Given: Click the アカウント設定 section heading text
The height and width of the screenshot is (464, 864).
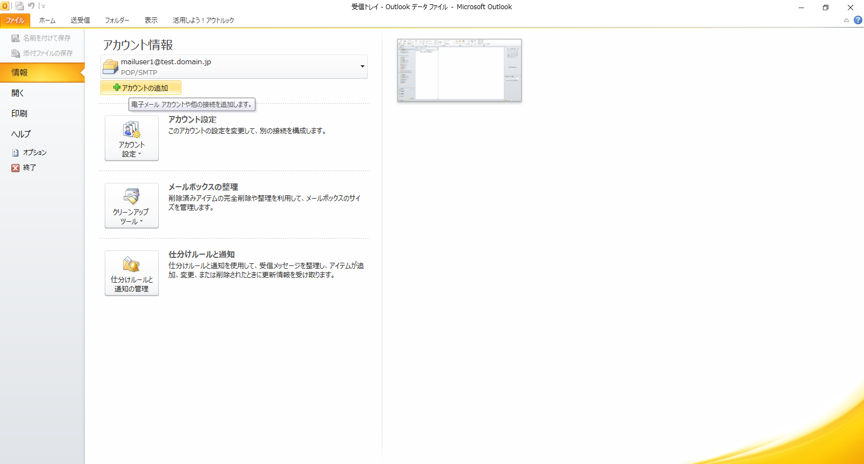Looking at the screenshot, I should coord(192,120).
